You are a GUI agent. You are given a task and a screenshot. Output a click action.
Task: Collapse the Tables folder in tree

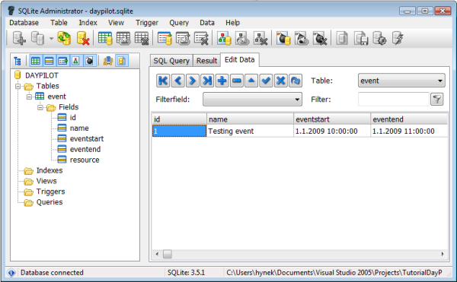18,86
